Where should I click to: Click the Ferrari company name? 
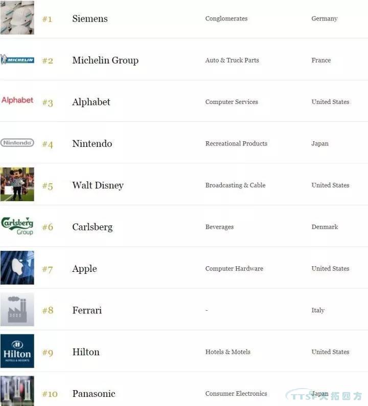coord(87,311)
